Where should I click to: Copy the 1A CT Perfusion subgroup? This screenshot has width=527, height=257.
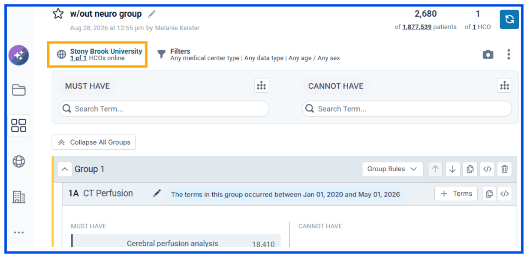(489, 194)
